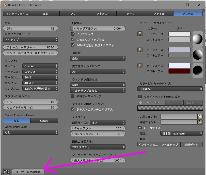The width and height of the screenshot is (206, 175).
Task: Click タイムアウト 120 field
Action: click(x=98, y=128)
